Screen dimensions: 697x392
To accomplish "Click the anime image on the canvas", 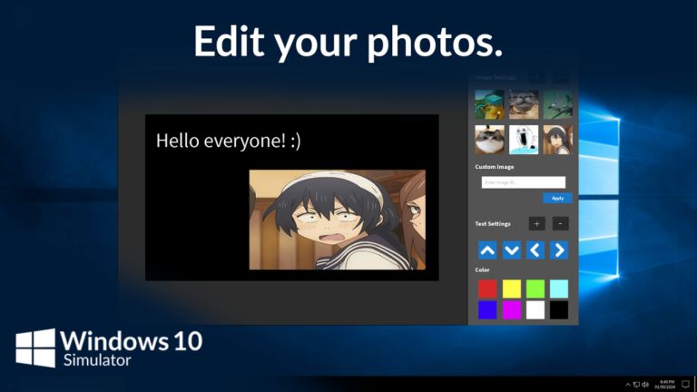I will 337,220.
